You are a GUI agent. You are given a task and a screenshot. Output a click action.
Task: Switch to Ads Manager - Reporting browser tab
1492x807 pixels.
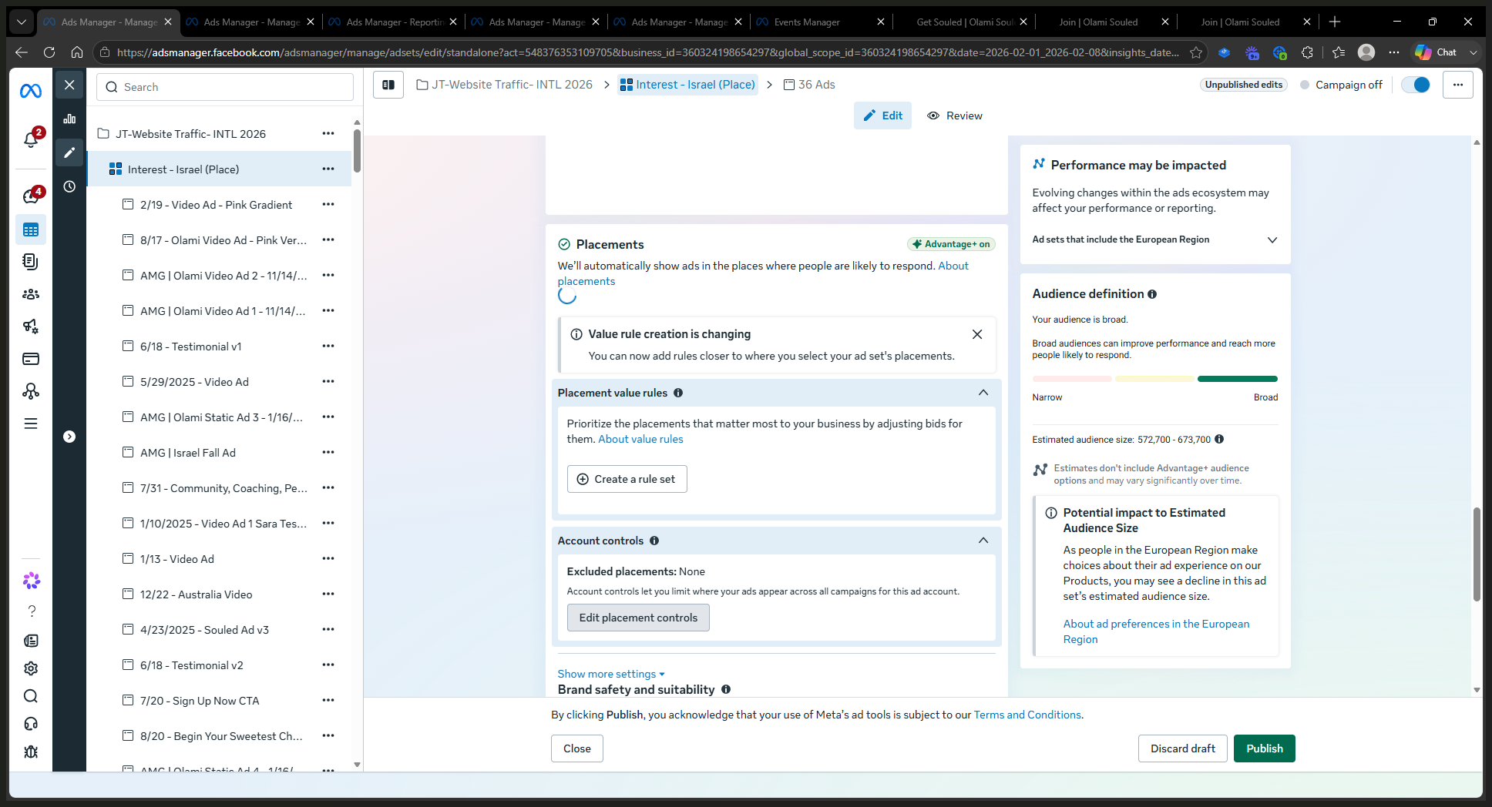[393, 22]
